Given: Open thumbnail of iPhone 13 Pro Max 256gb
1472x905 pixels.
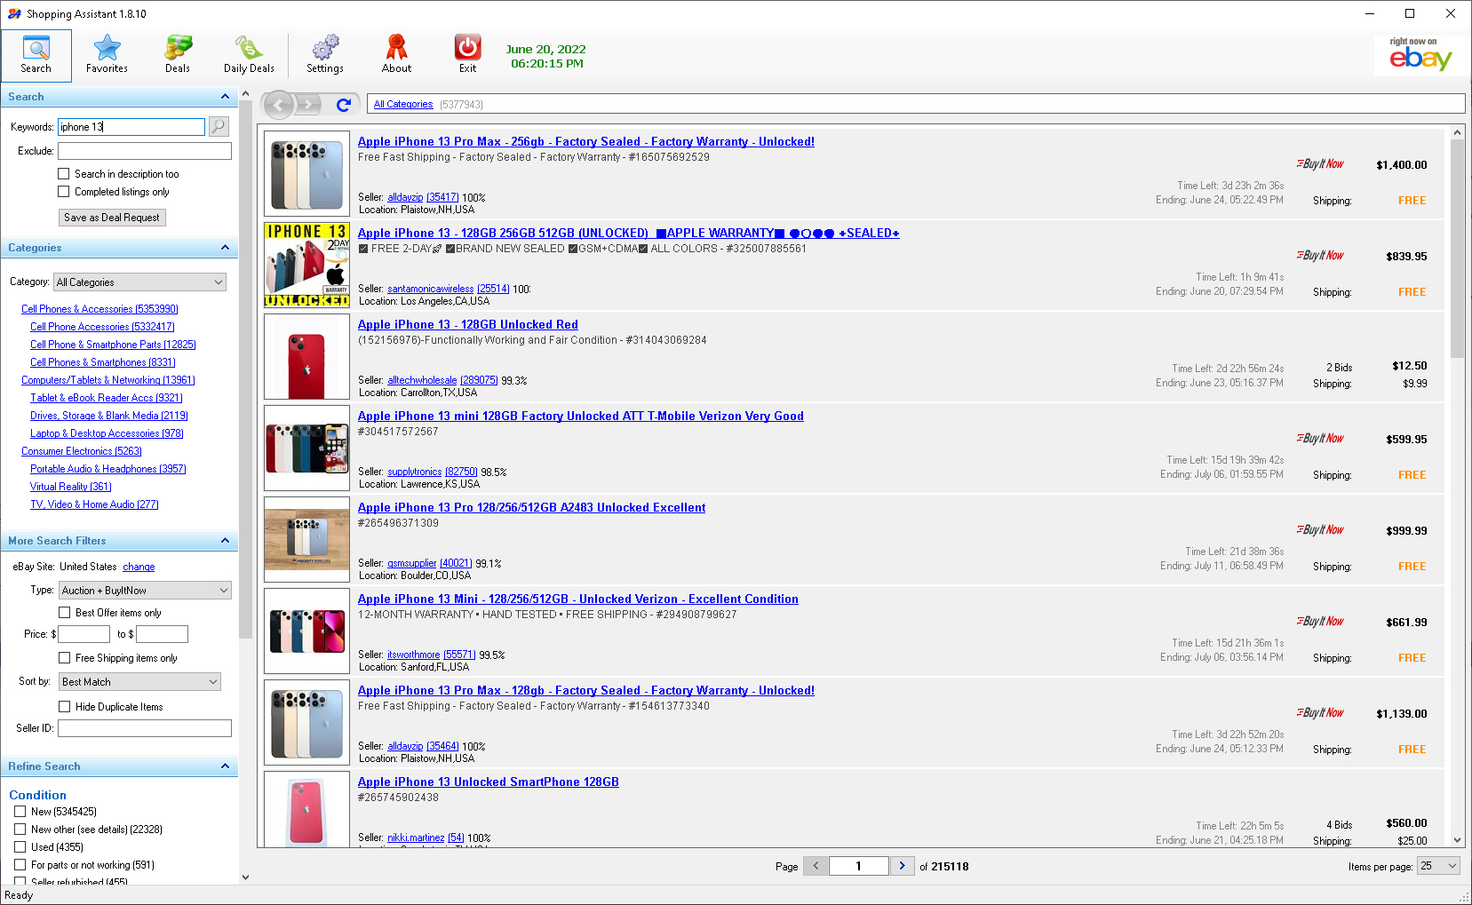Looking at the screenshot, I should [x=306, y=174].
